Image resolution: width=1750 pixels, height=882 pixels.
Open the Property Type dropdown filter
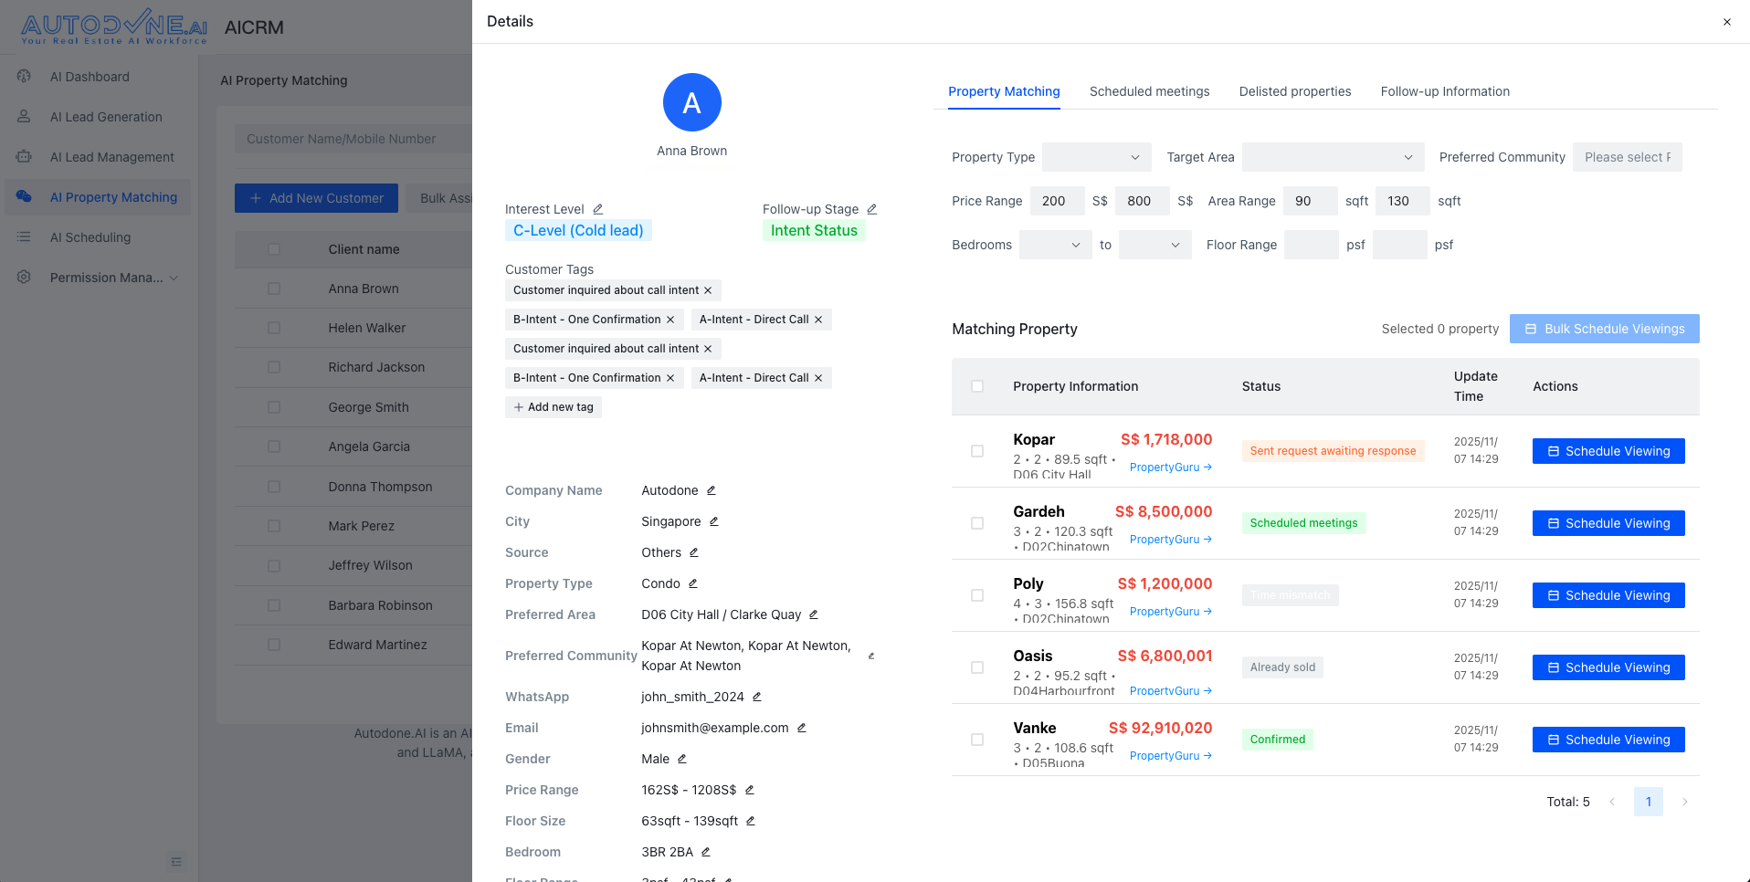click(x=1096, y=157)
